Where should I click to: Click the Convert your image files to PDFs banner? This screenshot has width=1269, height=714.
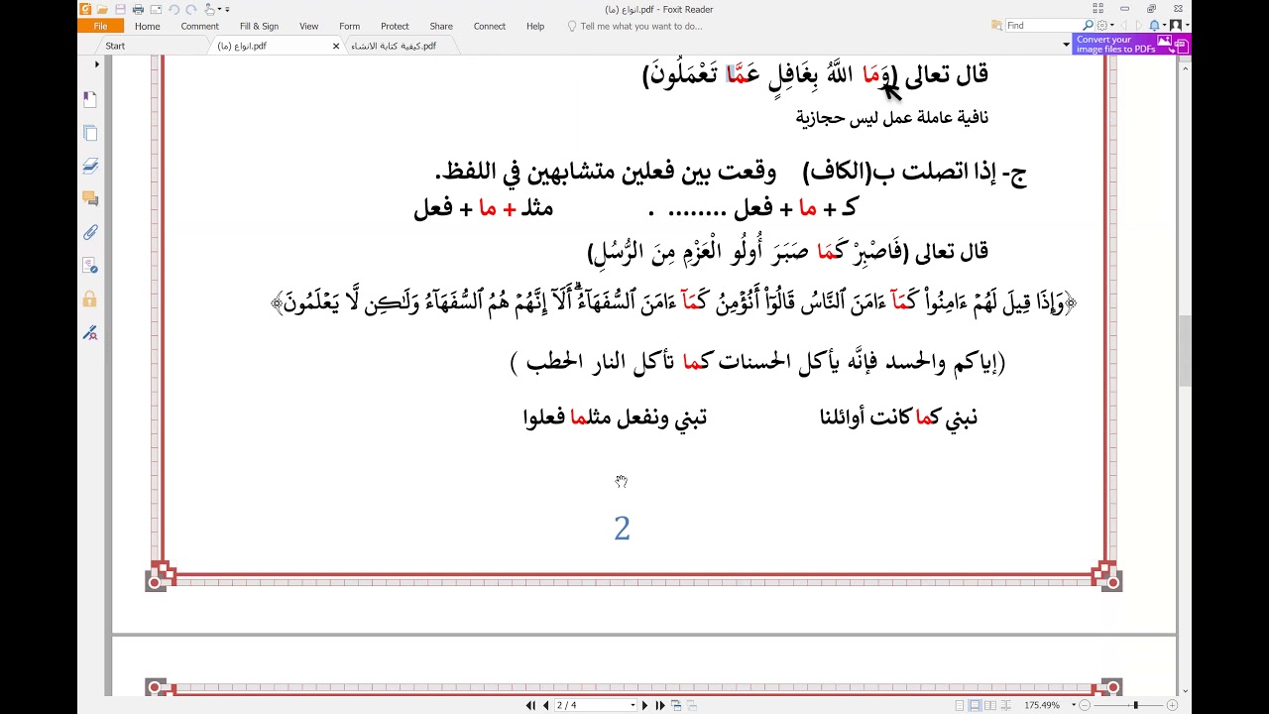pos(1131,44)
